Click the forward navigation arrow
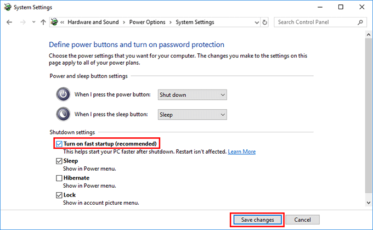This screenshot has height=230, width=373. [23, 22]
